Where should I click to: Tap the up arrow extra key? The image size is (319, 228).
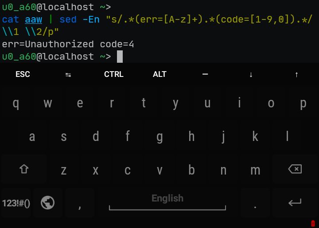click(x=296, y=75)
